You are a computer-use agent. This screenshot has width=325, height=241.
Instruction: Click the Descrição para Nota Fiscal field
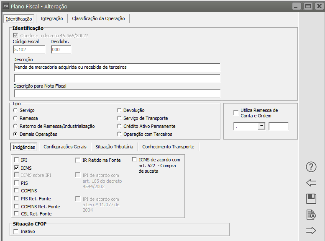(x=117, y=93)
